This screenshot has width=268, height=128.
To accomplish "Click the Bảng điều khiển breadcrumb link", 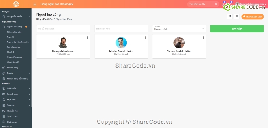I will (44, 19).
